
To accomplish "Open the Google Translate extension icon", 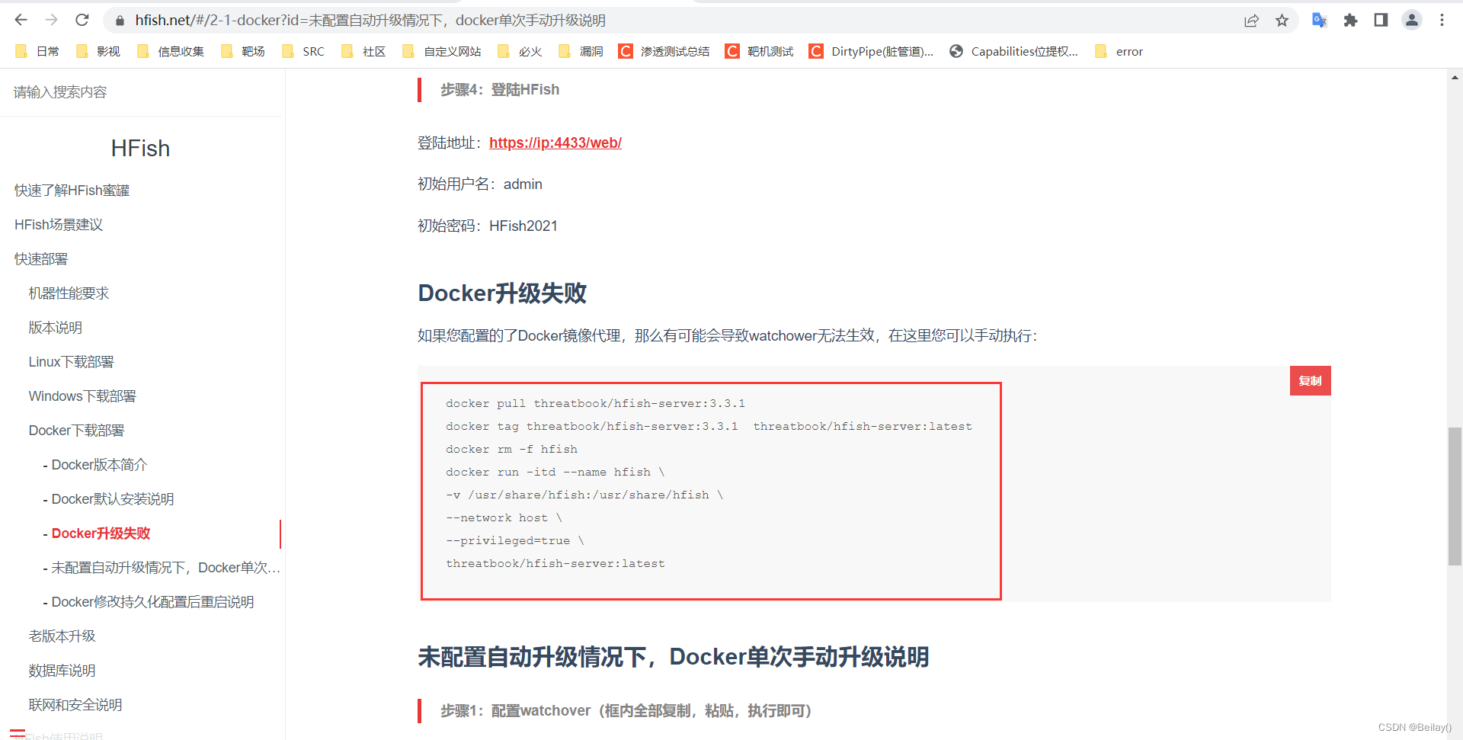I will coord(1319,21).
